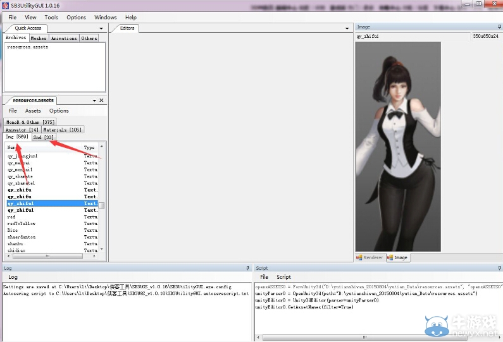Click the unityParser0 = OpenUnity3d script line
Image resolution: width=503 pixels, height=342 pixels.
(x=366, y=293)
